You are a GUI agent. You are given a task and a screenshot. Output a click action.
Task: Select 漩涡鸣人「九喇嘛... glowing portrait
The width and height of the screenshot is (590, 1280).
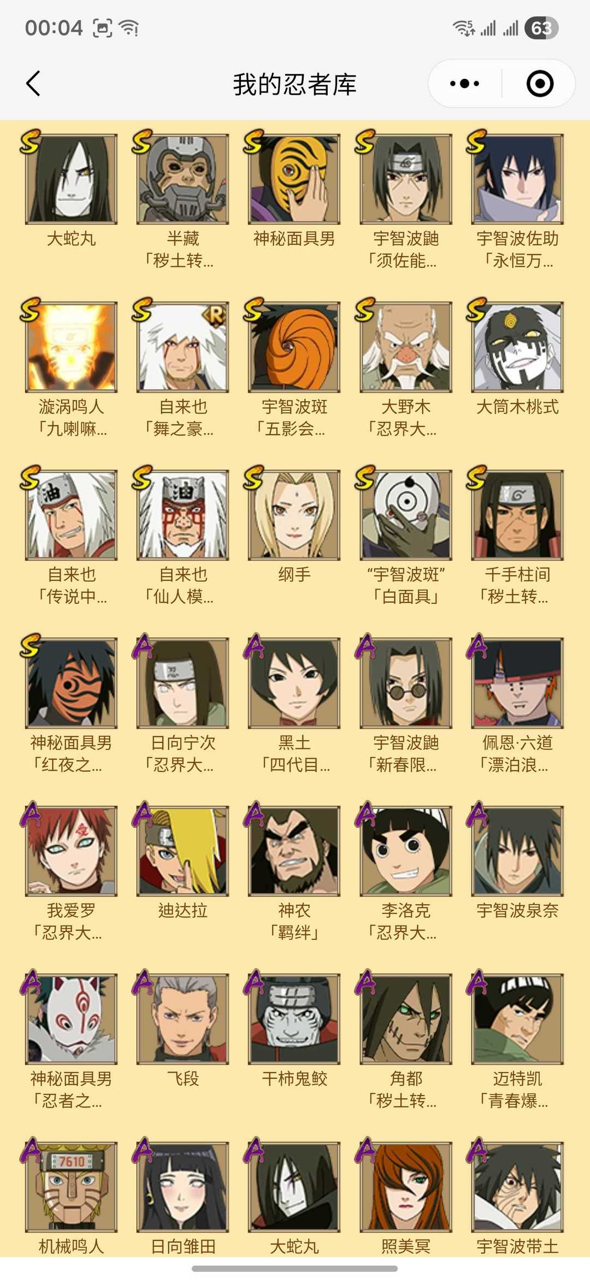pyautogui.click(x=72, y=347)
